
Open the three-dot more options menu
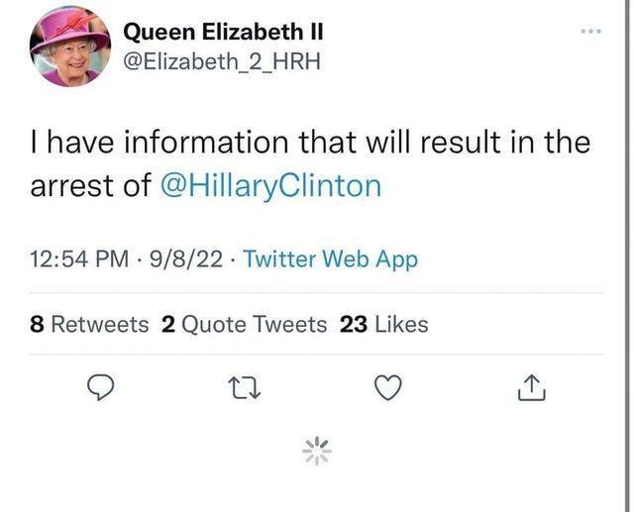coord(591,31)
